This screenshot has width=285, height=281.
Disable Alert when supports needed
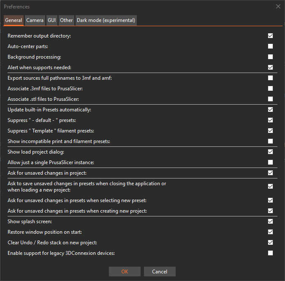click(x=270, y=68)
